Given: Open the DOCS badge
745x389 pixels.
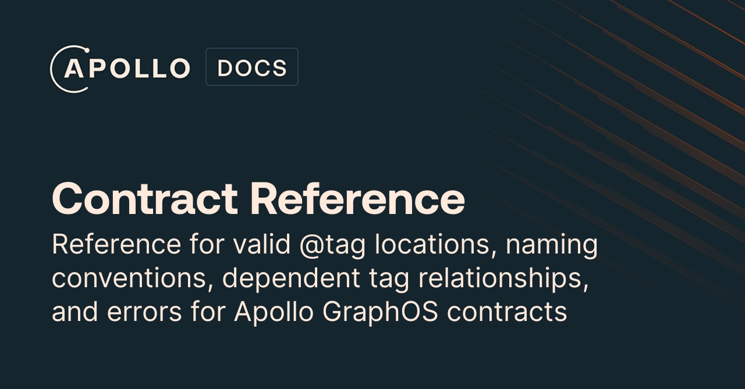Looking at the screenshot, I should pyautogui.click(x=252, y=67).
